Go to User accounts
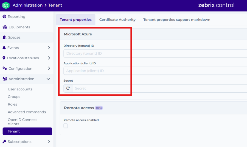The height and width of the screenshot is (147, 247). click(20, 89)
